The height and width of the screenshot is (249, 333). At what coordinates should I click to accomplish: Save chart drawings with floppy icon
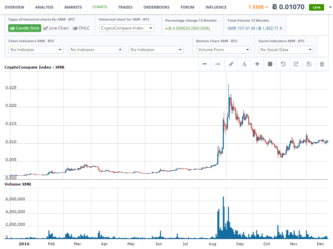[309, 64]
